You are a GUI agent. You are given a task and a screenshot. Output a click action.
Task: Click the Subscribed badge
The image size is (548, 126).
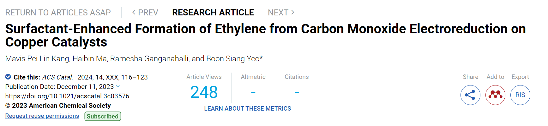point(103,116)
